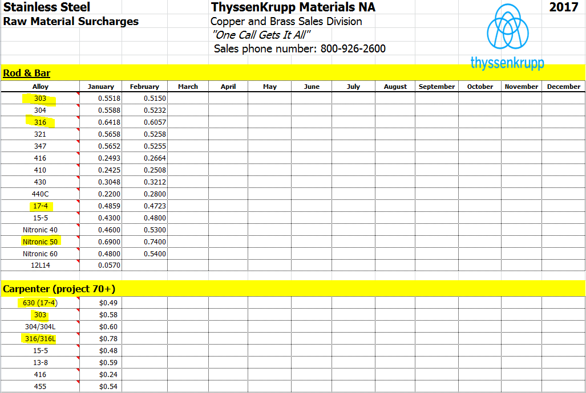Select the "Carpenter (project 70+)" section header
The height and width of the screenshot is (393, 586).
point(59,289)
